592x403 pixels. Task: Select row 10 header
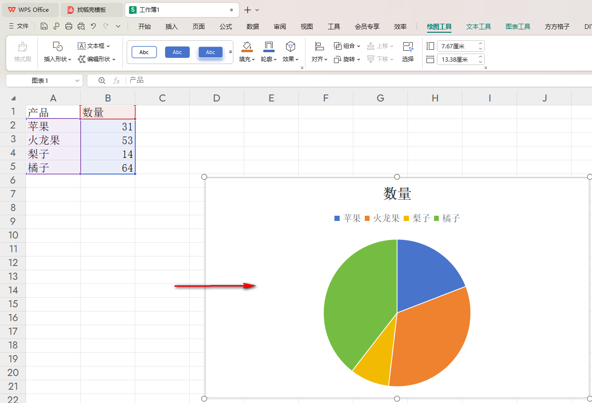pos(13,235)
